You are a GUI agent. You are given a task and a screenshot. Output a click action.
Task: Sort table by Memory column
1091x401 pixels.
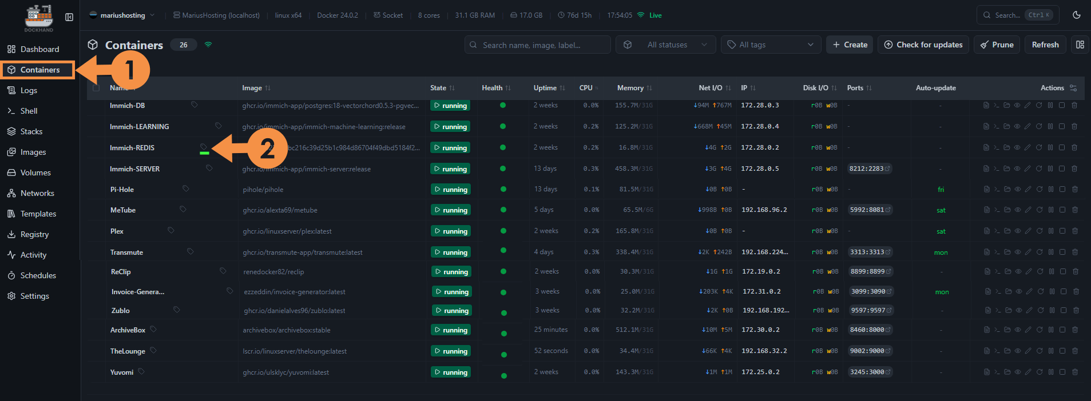(634, 88)
